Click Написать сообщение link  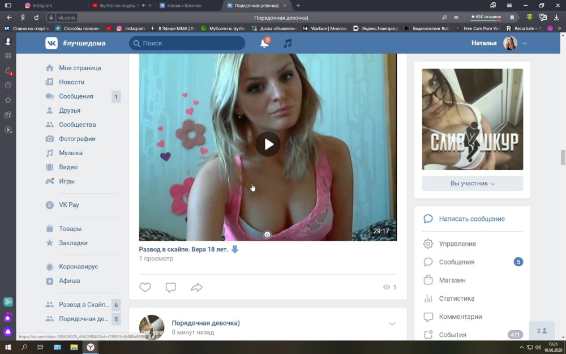tap(472, 219)
